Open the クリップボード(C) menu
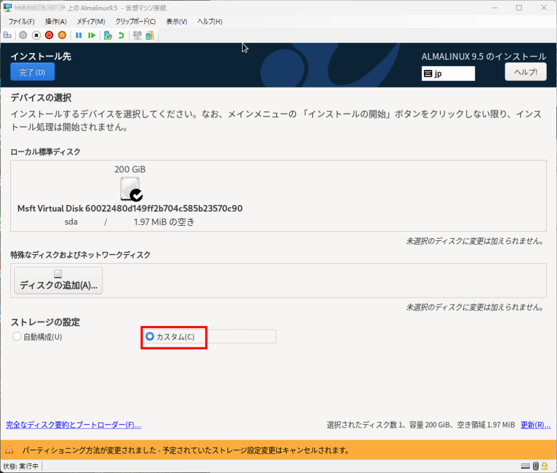Viewport: 557px width, 473px height. point(135,22)
